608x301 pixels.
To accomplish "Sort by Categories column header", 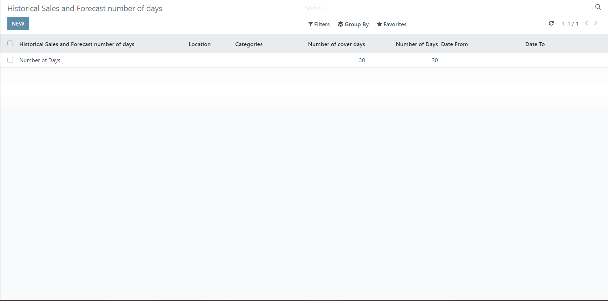I will coord(249,44).
